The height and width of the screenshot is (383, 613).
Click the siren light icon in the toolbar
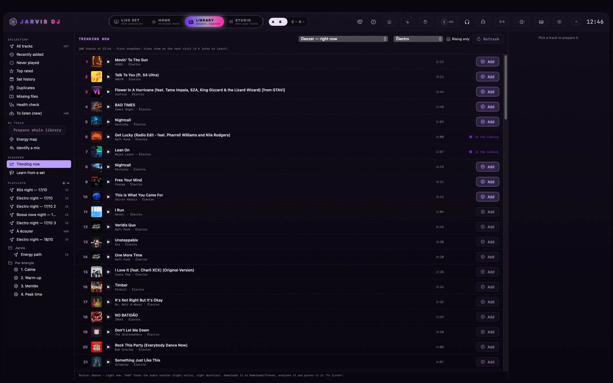coord(389,22)
